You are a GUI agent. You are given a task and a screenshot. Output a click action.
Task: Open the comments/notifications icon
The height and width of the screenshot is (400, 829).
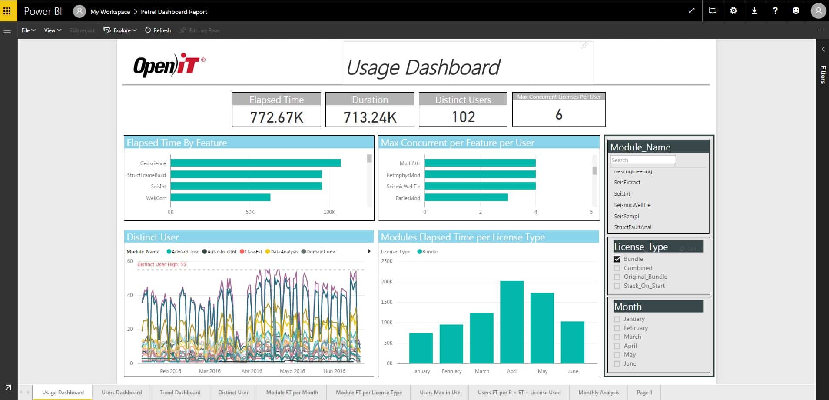[x=713, y=11]
